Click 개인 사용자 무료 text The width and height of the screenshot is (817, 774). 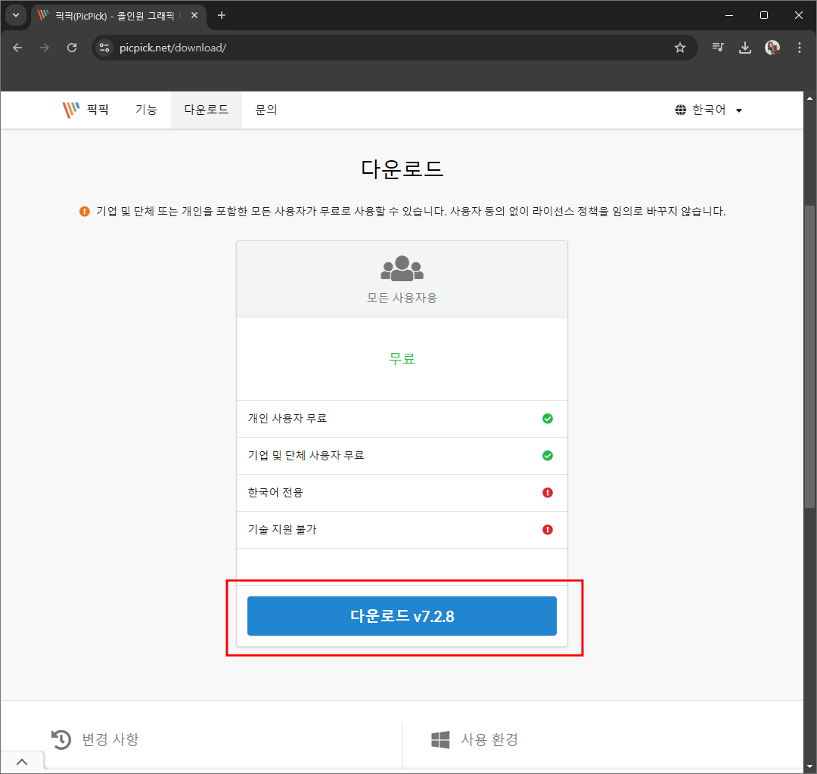click(287, 419)
